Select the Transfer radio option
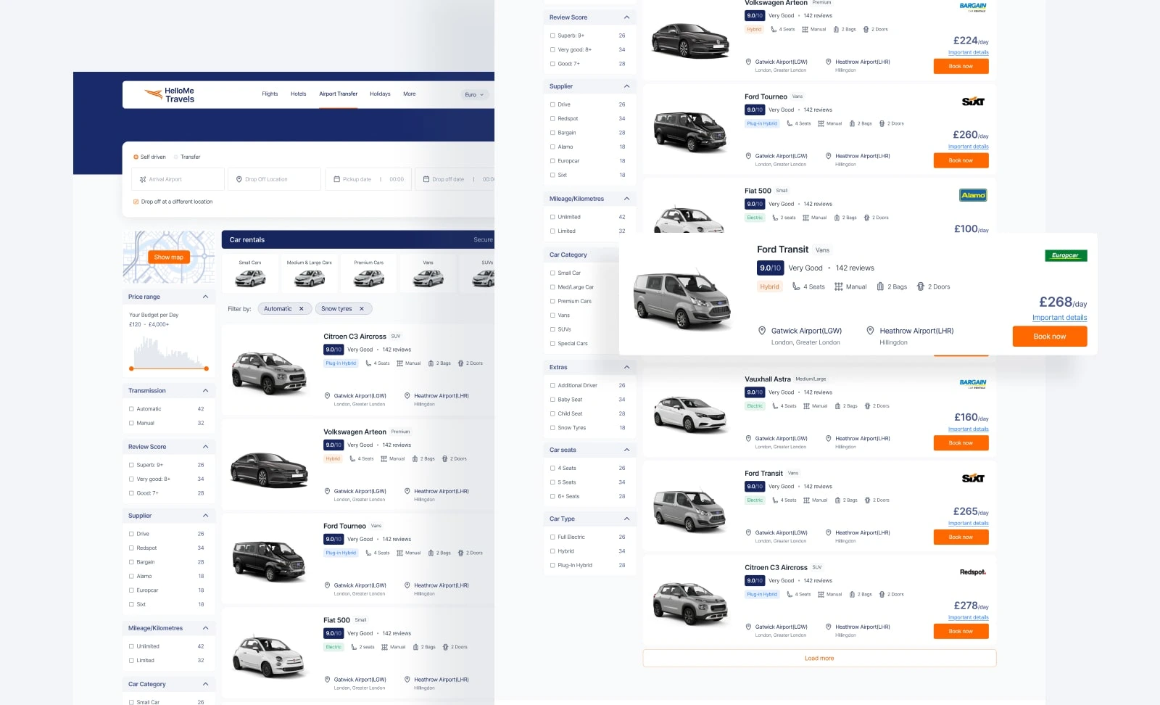This screenshot has height=705, width=1160. click(x=176, y=157)
